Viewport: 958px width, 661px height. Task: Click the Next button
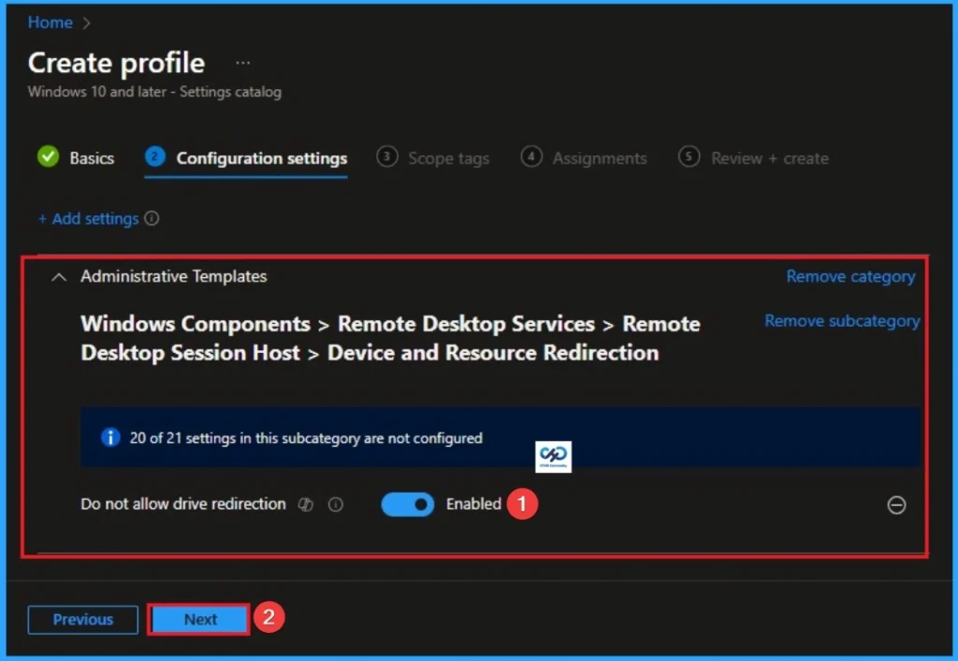pos(197,619)
